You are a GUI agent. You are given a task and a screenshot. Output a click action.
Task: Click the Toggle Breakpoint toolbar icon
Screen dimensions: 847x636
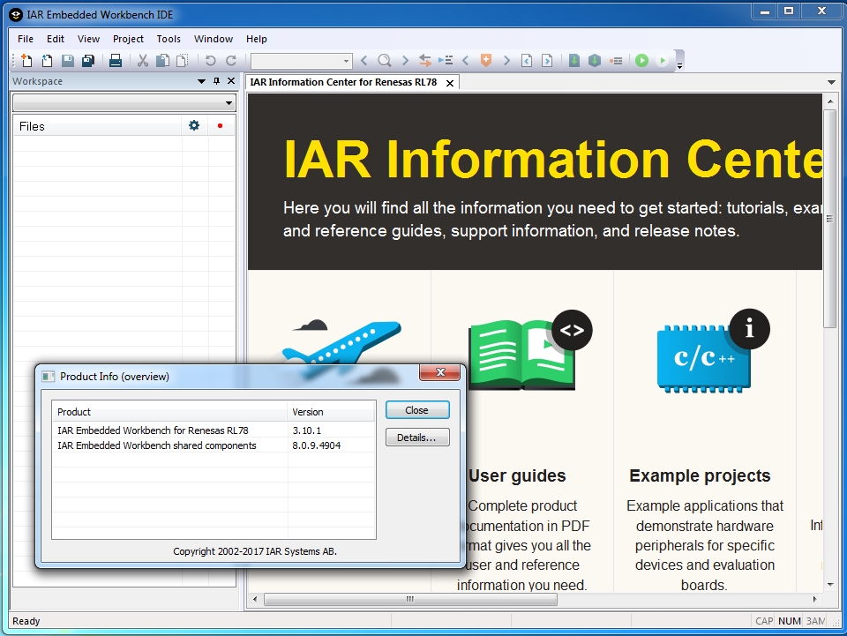click(616, 61)
